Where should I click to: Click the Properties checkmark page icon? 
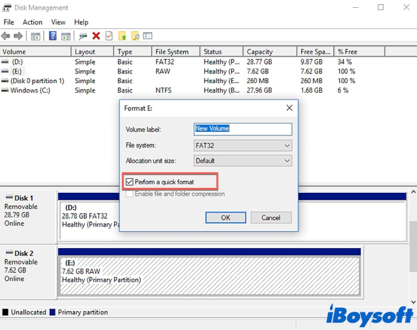(x=109, y=36)
